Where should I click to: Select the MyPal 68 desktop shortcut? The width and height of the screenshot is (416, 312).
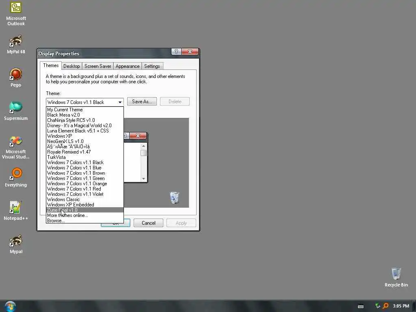16,45
